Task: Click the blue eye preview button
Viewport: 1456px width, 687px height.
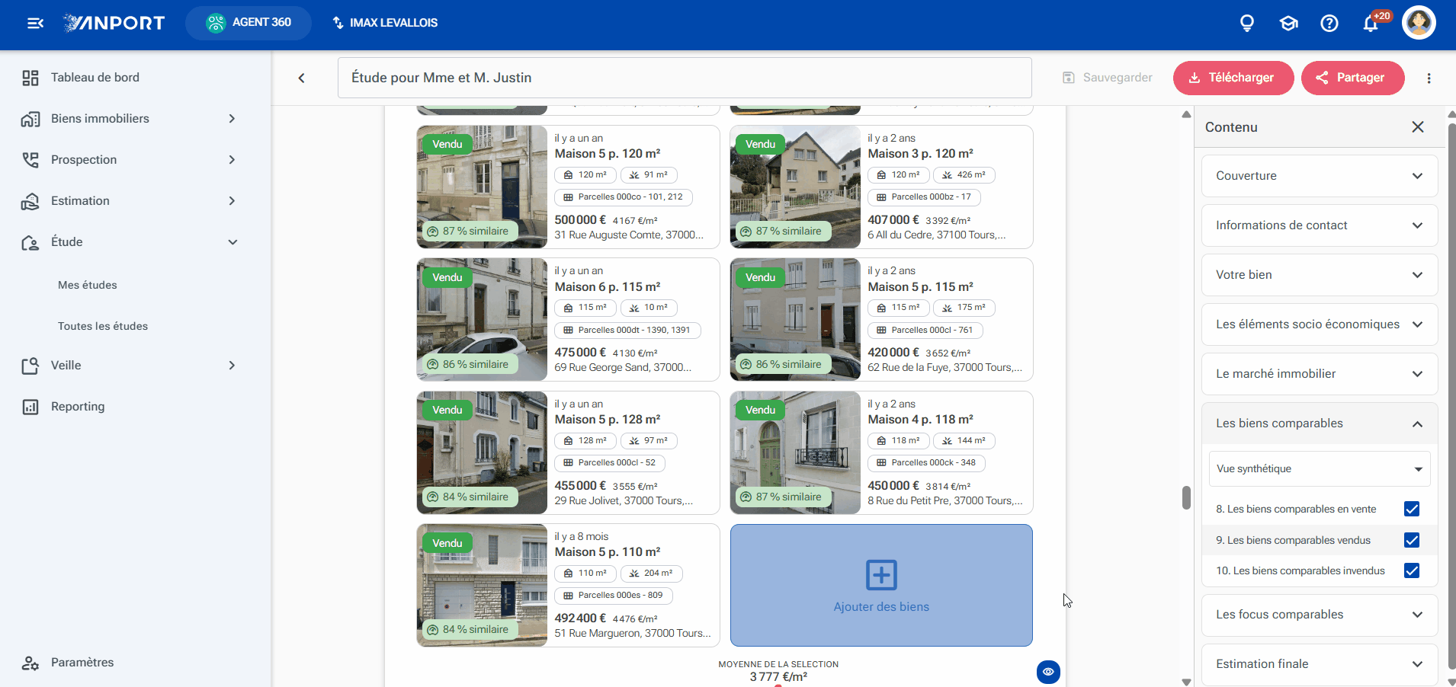Action: [x=1048, y=672]
